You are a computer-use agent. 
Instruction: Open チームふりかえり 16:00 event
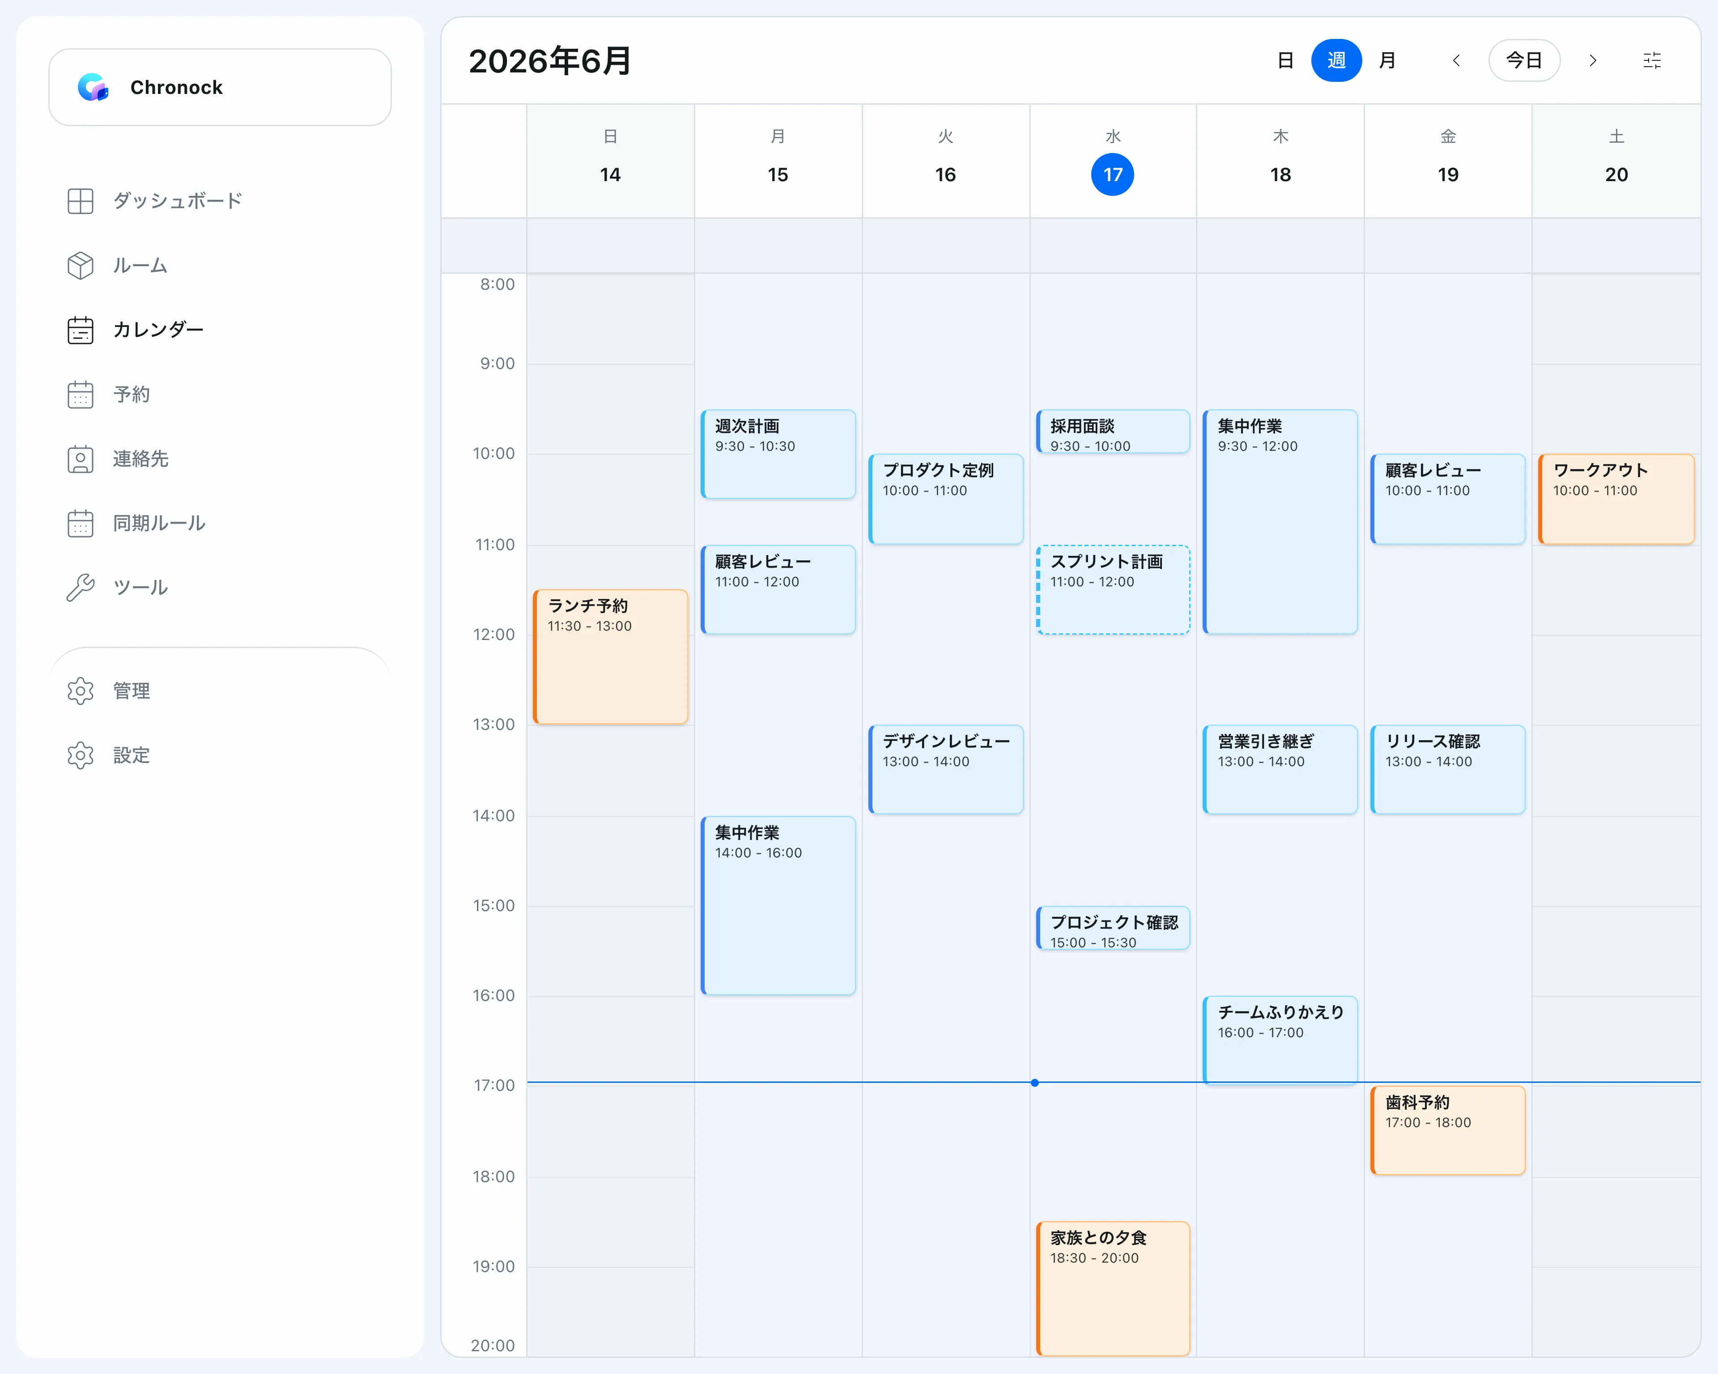1280,1039
